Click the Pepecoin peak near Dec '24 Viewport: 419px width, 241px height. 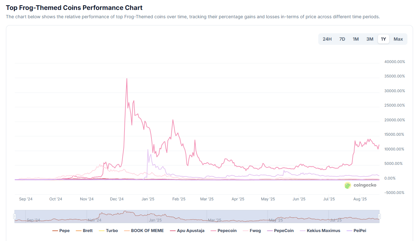click(x=127, y=78)
